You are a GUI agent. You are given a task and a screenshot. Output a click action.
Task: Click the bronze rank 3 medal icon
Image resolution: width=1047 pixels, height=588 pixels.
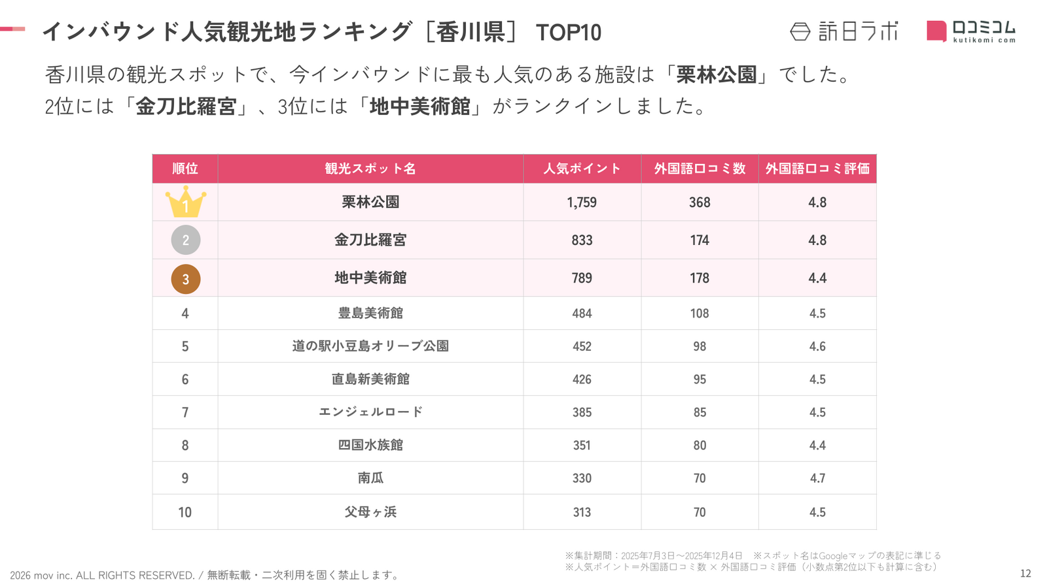tap(185, 279)
